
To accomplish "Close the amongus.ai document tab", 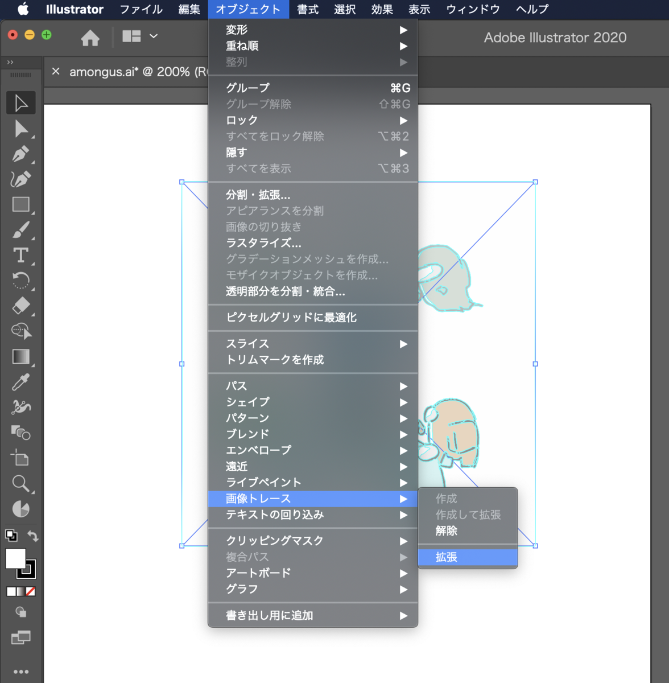I will (x=56, y=72).
